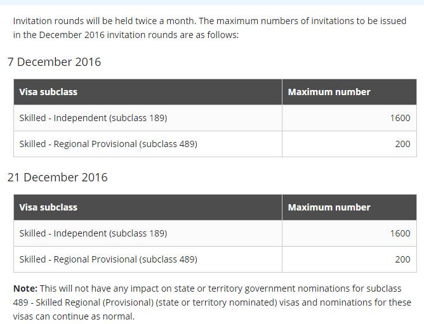Click the 1600 value in the 21 December table
This screenshot has width=424, height=324.
[x=401, y=233]
